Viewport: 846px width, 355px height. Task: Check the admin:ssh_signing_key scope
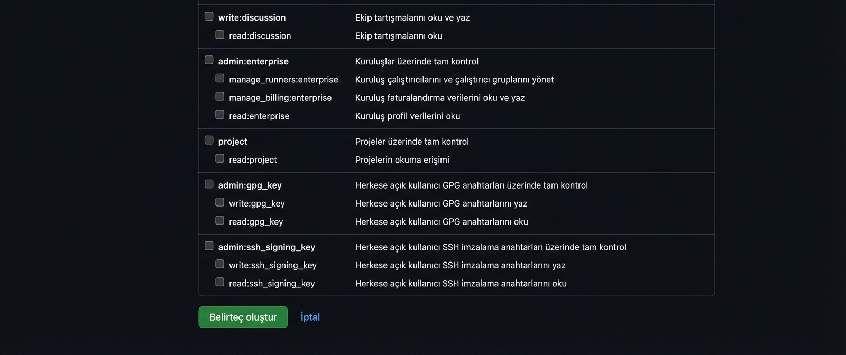[x=209, y=245]
